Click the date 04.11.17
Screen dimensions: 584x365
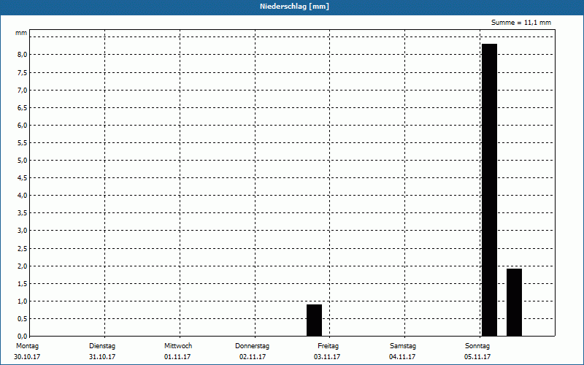pyautogui.click(x=402, y=357)
